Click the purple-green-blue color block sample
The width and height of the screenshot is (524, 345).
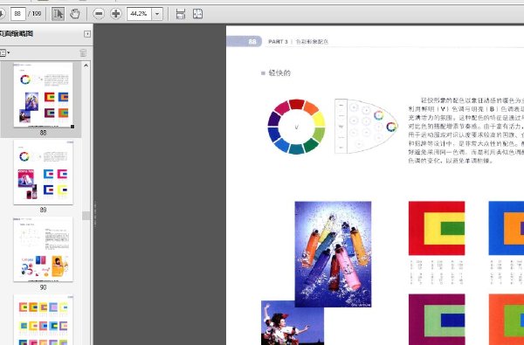pyautogui.click(x=437, y=320)
